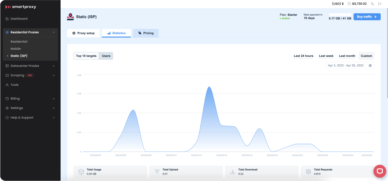This screenshot has height=181, width=388.
Task: Open the language translate icon
Action: (372, 4)
